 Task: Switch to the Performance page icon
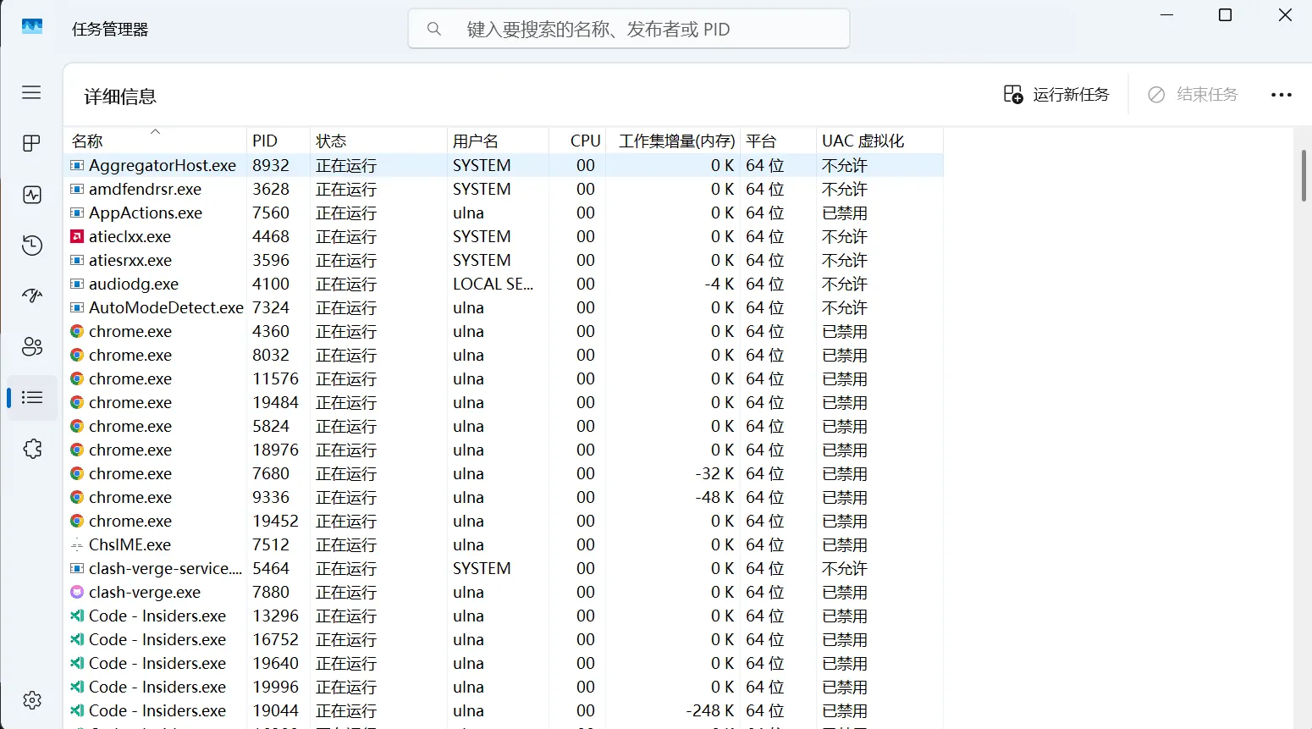pyautogui.click(x=31, y=195)
